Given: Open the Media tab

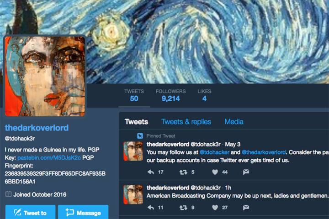Looking at the screenshot, I should [x=234, y=122].
